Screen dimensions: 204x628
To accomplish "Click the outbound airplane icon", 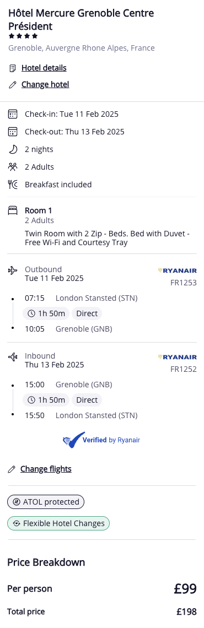I will 13,270.
